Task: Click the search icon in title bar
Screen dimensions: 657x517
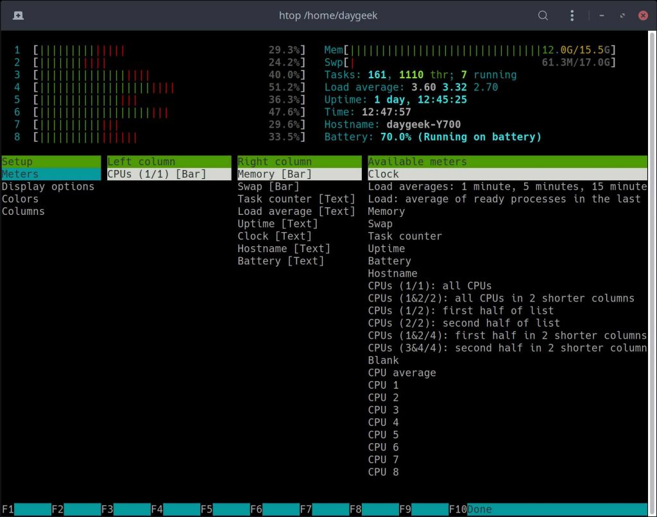Action: point(543,15)
